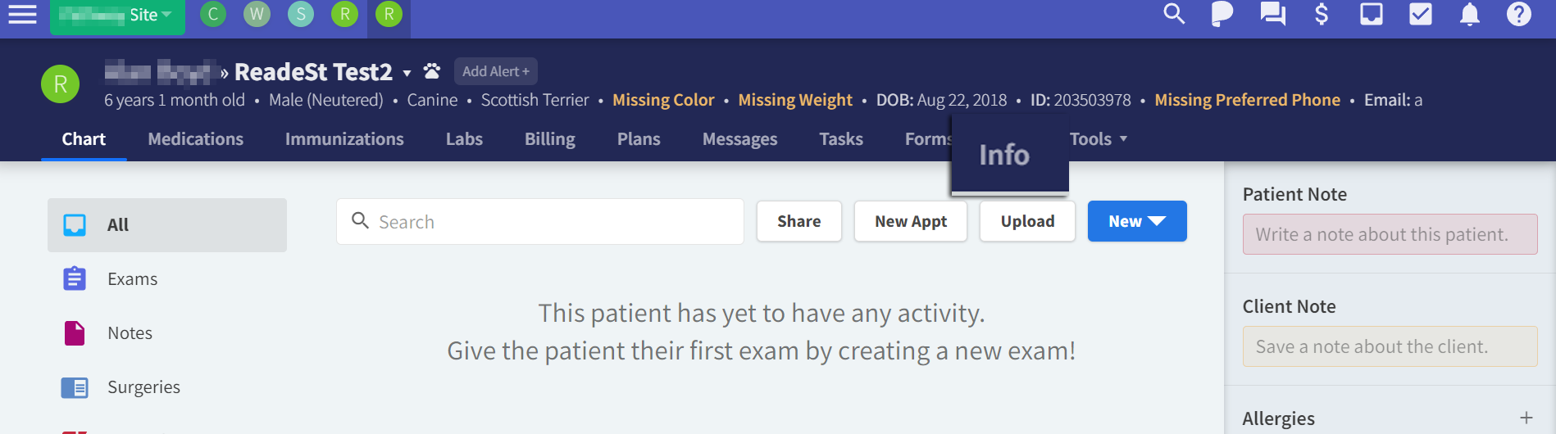The height and width of the screenshot is (434, 1556).
Task: Expand the Site selector dropdown
Action: [x=117, y=16]
